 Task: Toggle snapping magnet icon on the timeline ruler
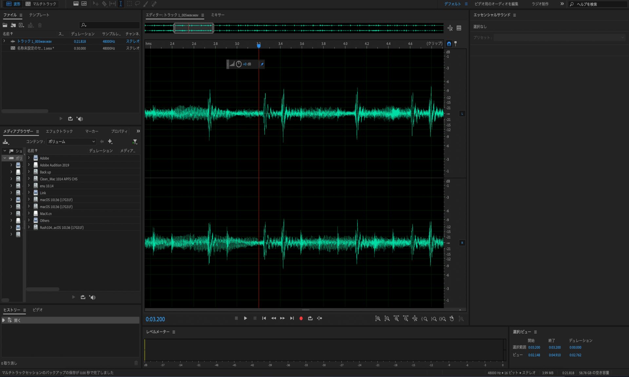tap(449, 44)
